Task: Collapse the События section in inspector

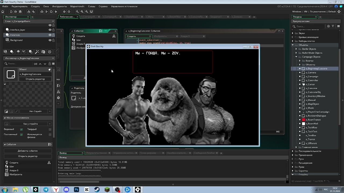Action: 5,144
